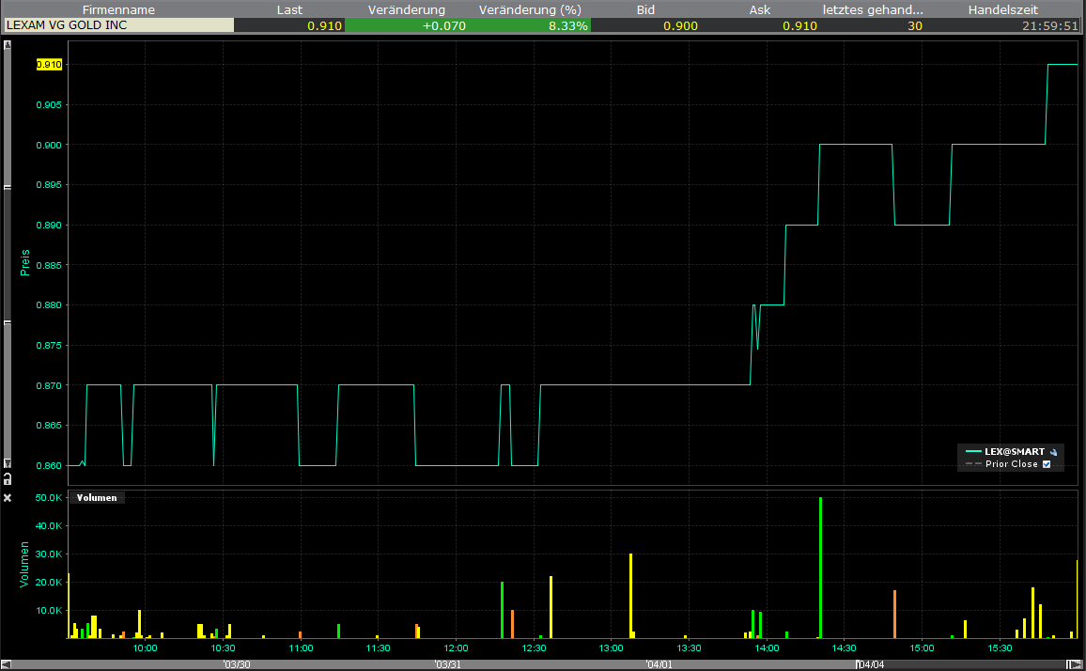This screenshot has height=671, width=1086.
Task: Click the 10:00 time axis label
Action: pos(145,648)
